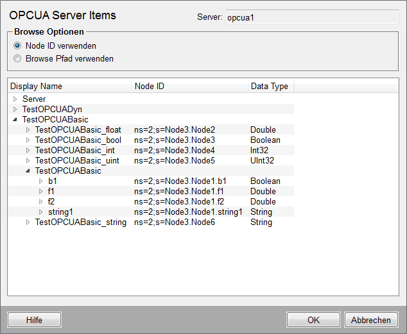Select the b1 Boolean item

tap(53, 181)
